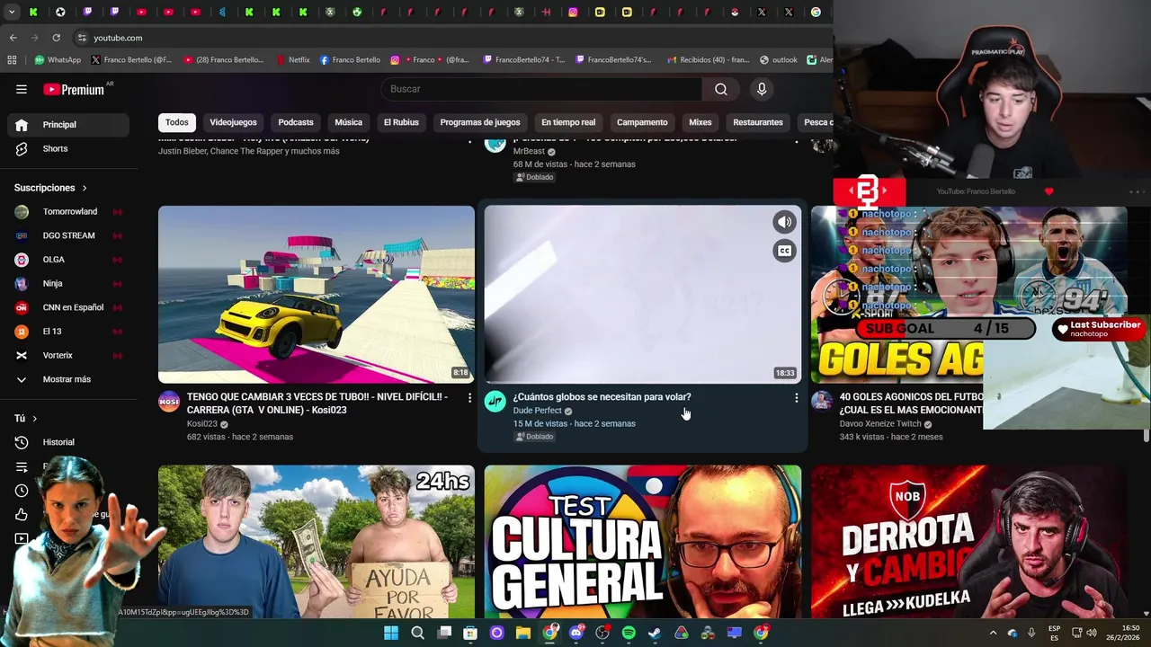Select the Todos filter chip
The width and height of the screenshot is (1151, 647).
pyautogui.click(x=177, y=122)
